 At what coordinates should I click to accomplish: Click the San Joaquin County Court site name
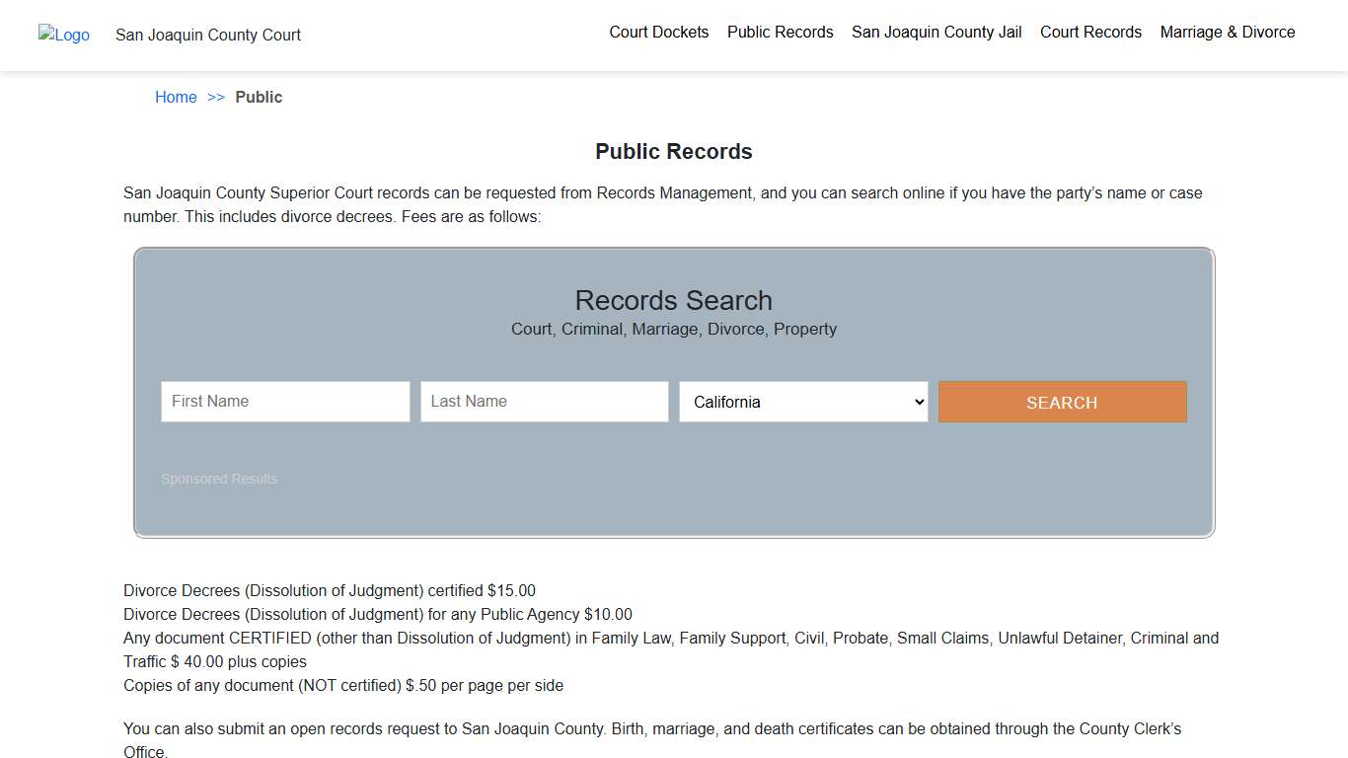[207, 35]
